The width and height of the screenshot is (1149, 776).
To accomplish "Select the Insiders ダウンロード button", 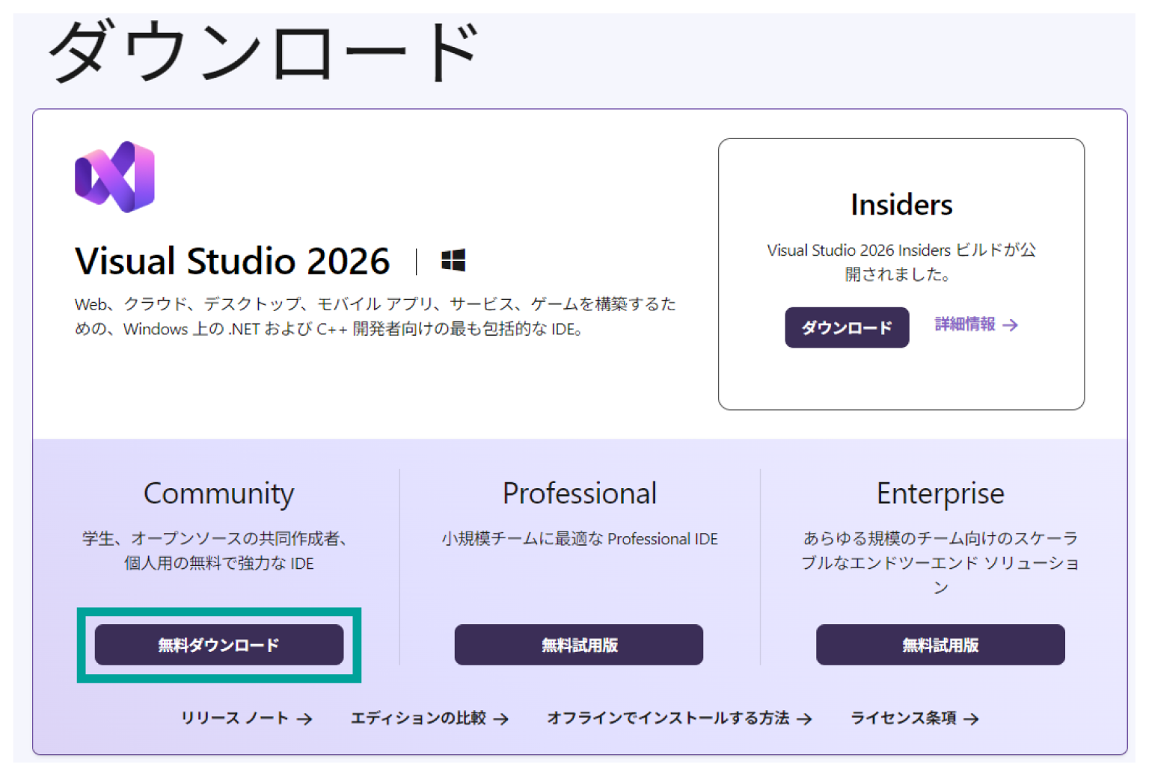I will tap(846, 327).
